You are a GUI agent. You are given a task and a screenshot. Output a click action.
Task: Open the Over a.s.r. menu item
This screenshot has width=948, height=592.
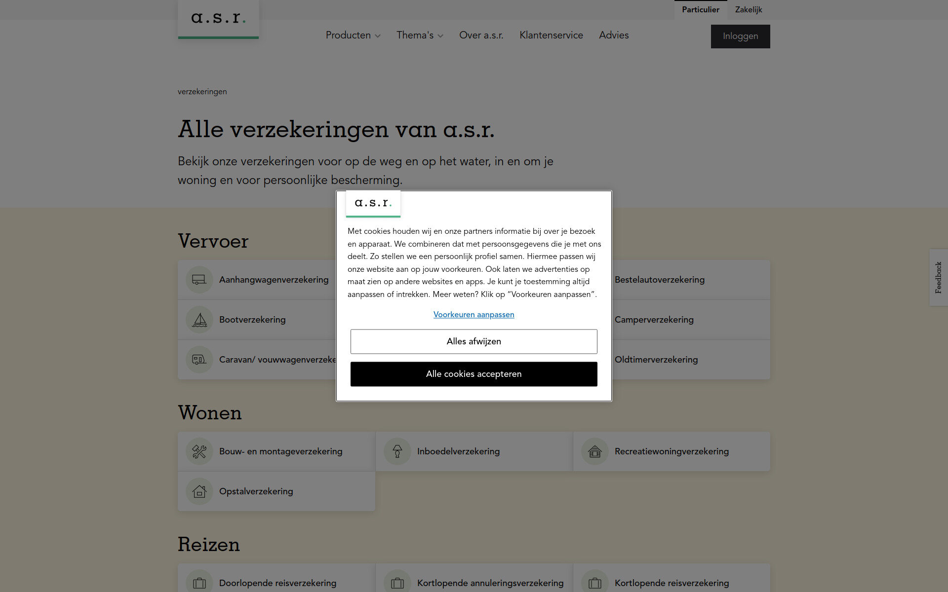pos(481,36)
